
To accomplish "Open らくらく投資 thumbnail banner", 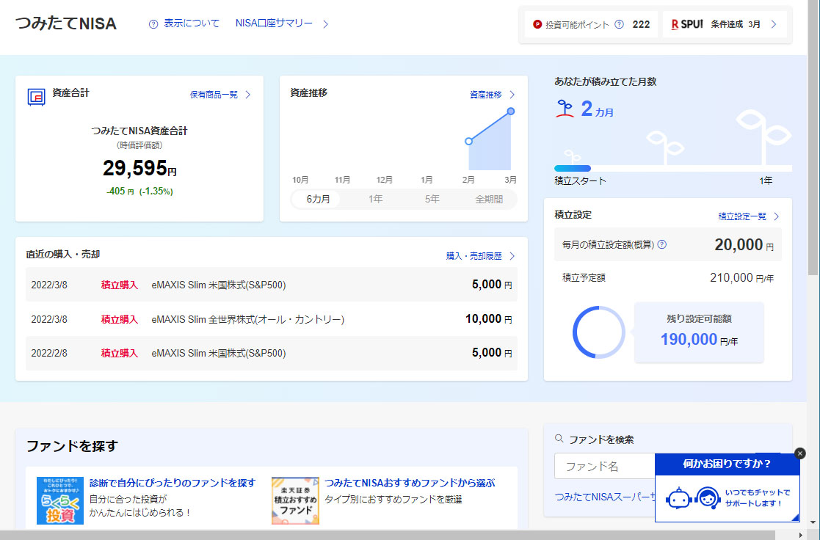I will point(60,500).
